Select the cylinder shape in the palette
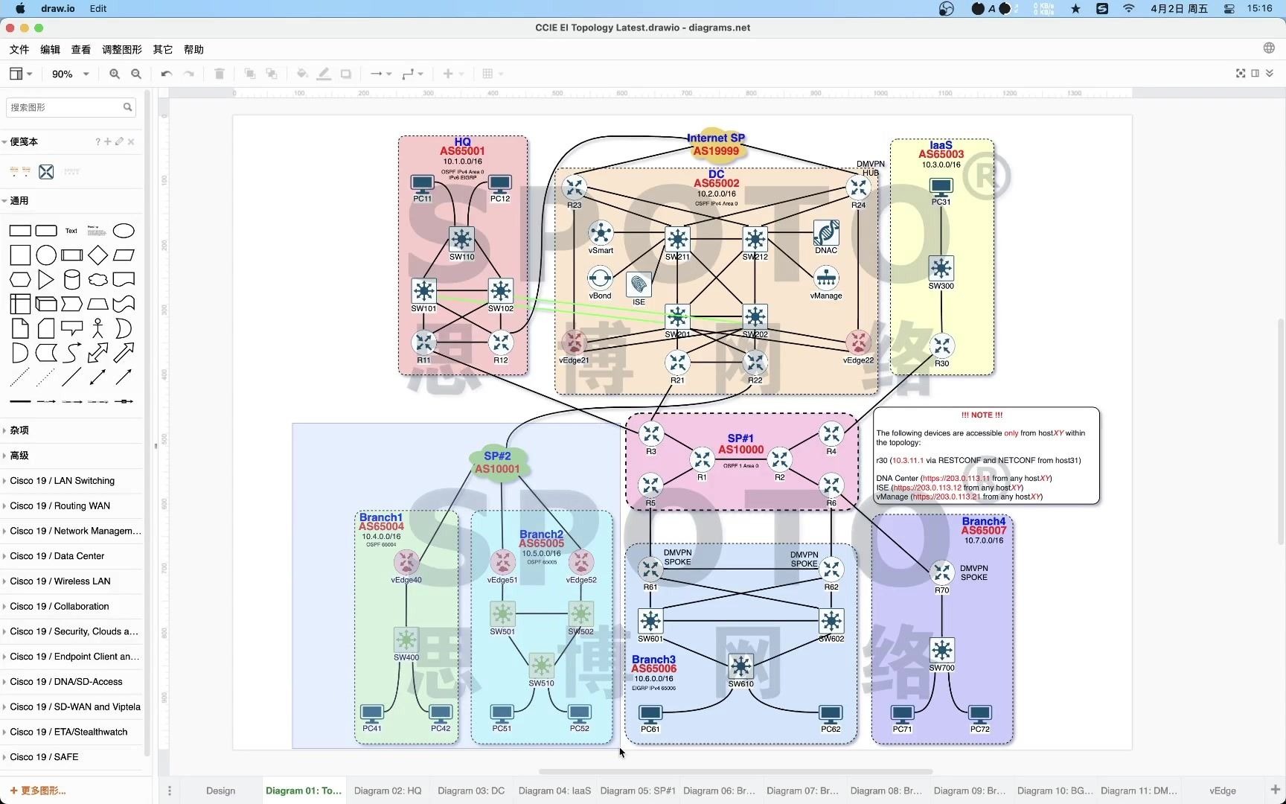Screen dimensions: 1286x804 (x=72, y=280)
